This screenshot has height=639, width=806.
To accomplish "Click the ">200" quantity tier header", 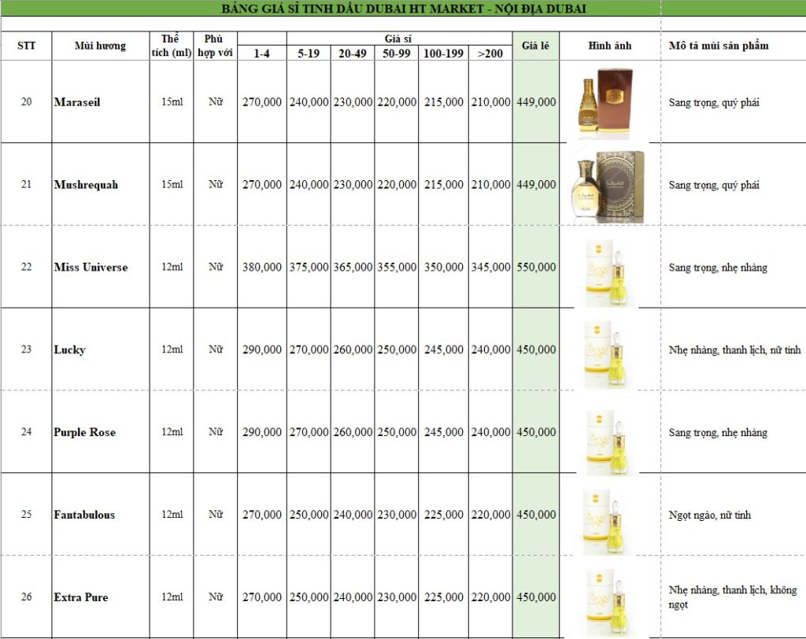I will pos(490,54).
